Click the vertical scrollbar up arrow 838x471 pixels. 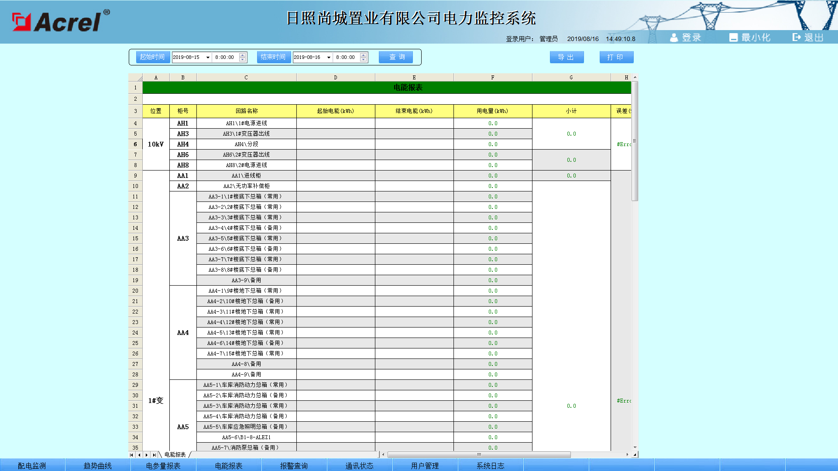pos(635,77)
